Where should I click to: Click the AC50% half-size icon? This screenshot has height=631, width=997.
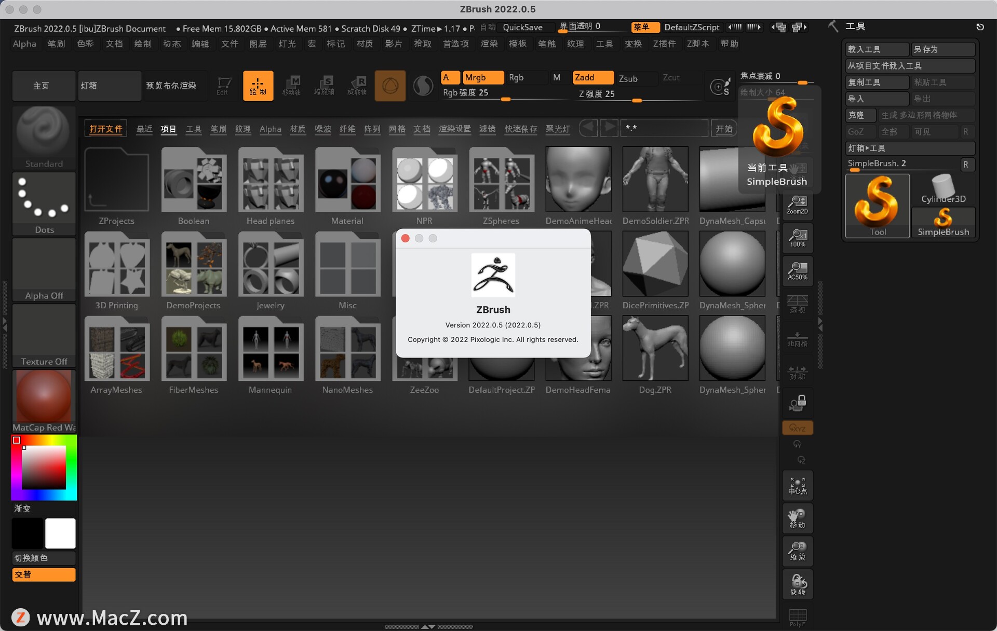[798, 270]
